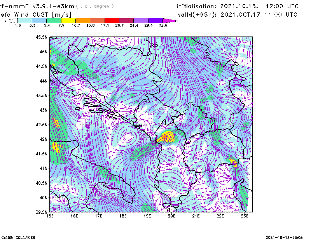
Task: Click the valid time "11:00 UTC"
Action: [281, 15]
